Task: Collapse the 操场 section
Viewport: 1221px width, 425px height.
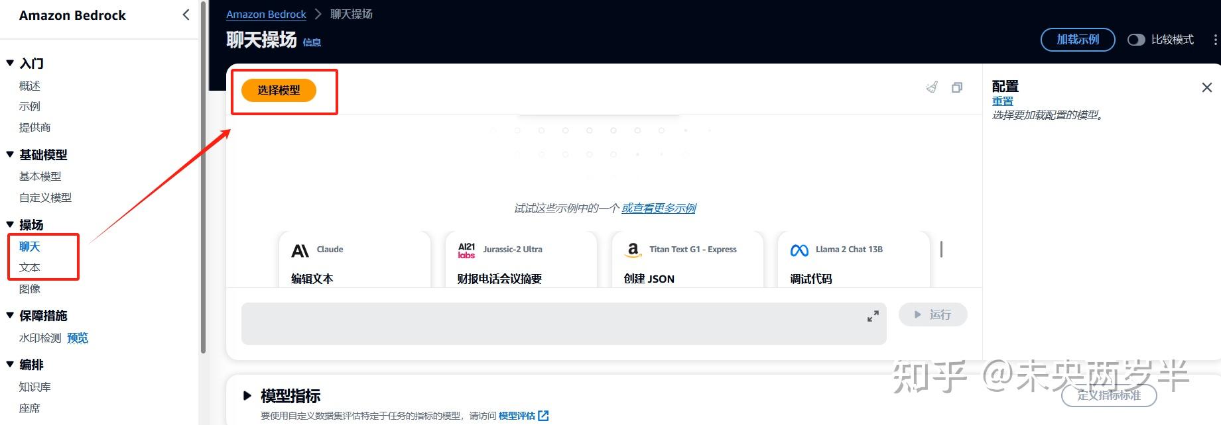Action: 10,224
